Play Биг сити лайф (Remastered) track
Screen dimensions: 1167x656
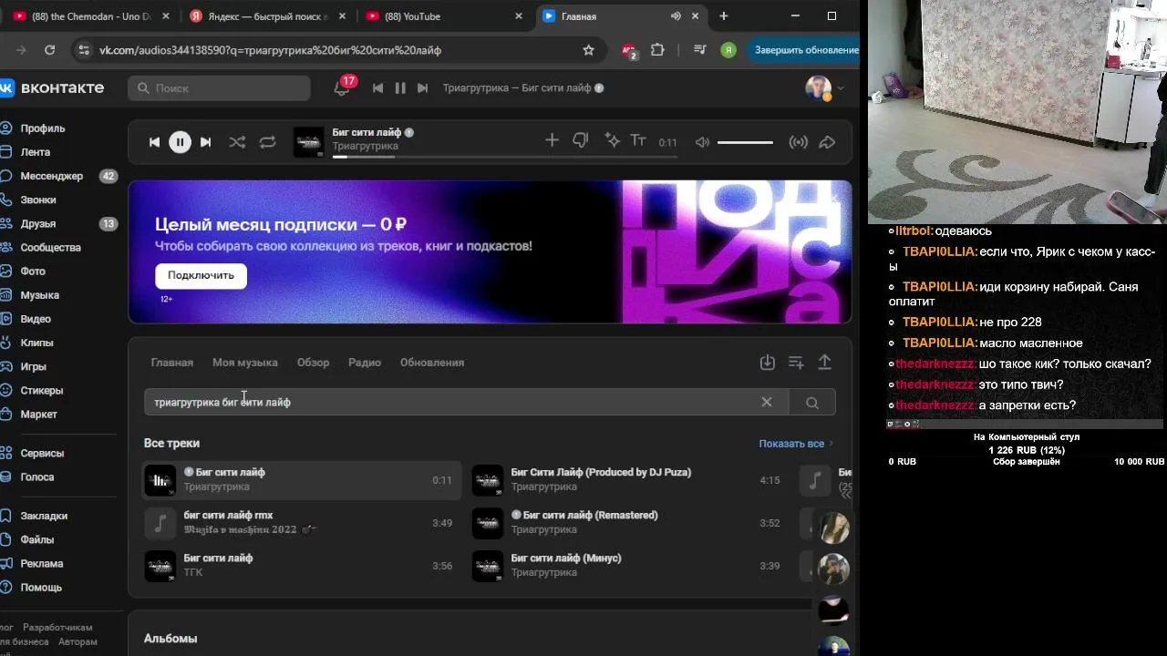click(629, 523)
